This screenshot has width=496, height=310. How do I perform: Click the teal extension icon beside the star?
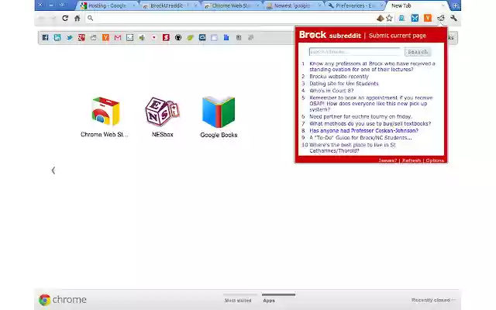tap(401, 18)
